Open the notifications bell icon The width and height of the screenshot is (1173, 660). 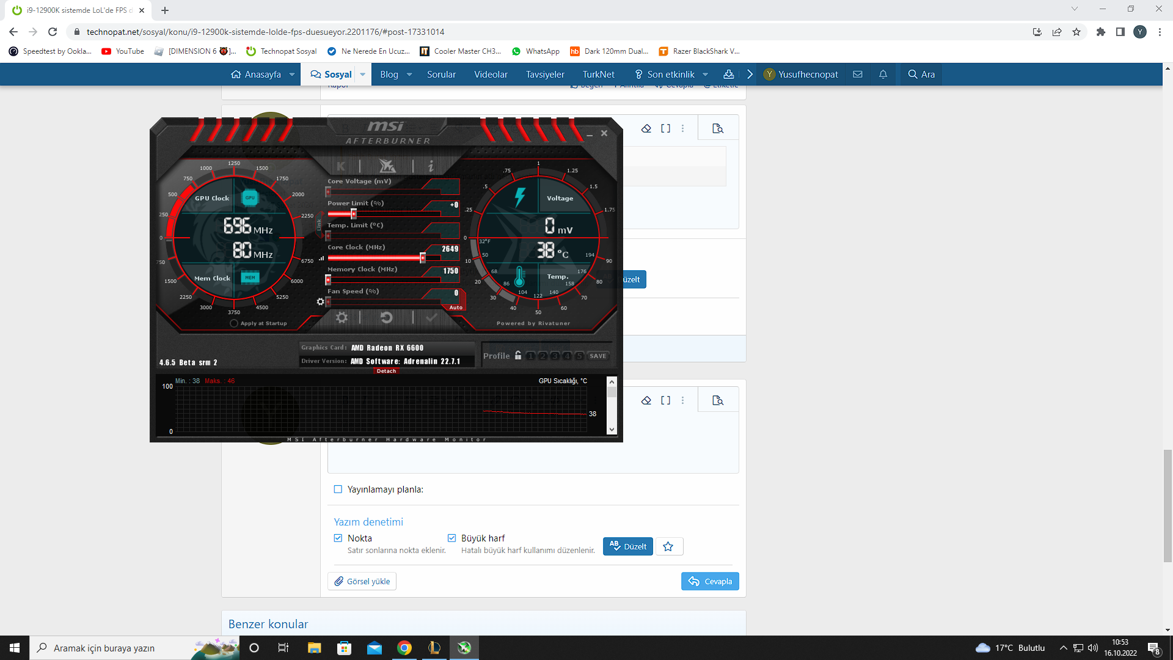(883, 74)
